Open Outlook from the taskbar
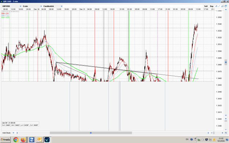 [x=40, y=140]
